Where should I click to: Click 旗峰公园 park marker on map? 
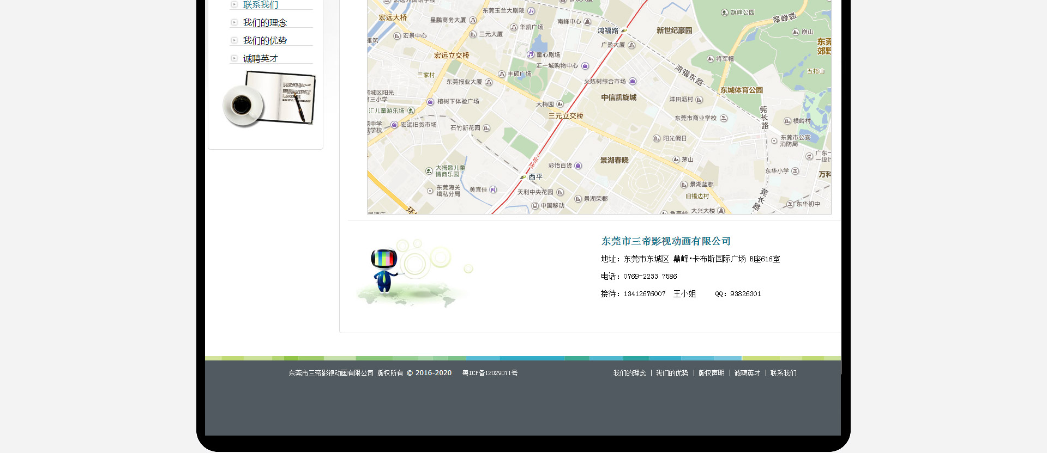[x=725, y=13]
